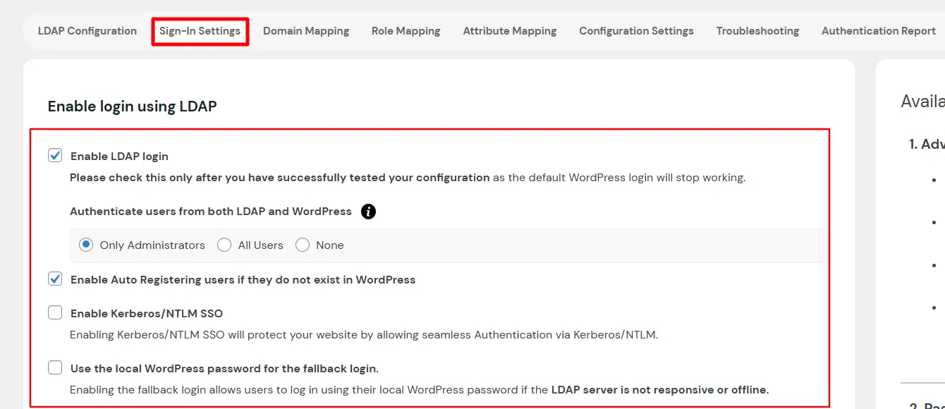Choose the None authentication option
945x409 pixels.
tap(303, 244)
